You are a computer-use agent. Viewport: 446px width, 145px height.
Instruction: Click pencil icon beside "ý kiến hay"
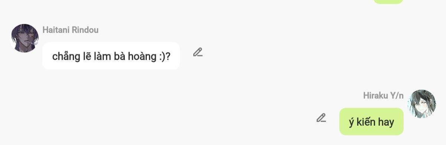click(x=321, y=118)
